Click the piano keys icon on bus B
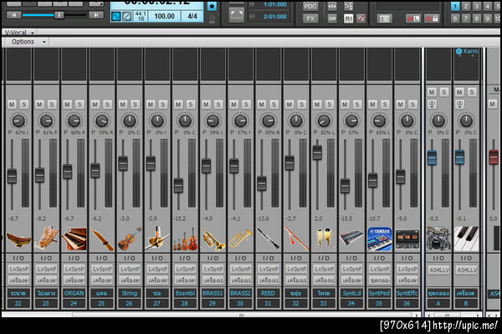The height and width of the screenshot is (334, 502). 467,239
